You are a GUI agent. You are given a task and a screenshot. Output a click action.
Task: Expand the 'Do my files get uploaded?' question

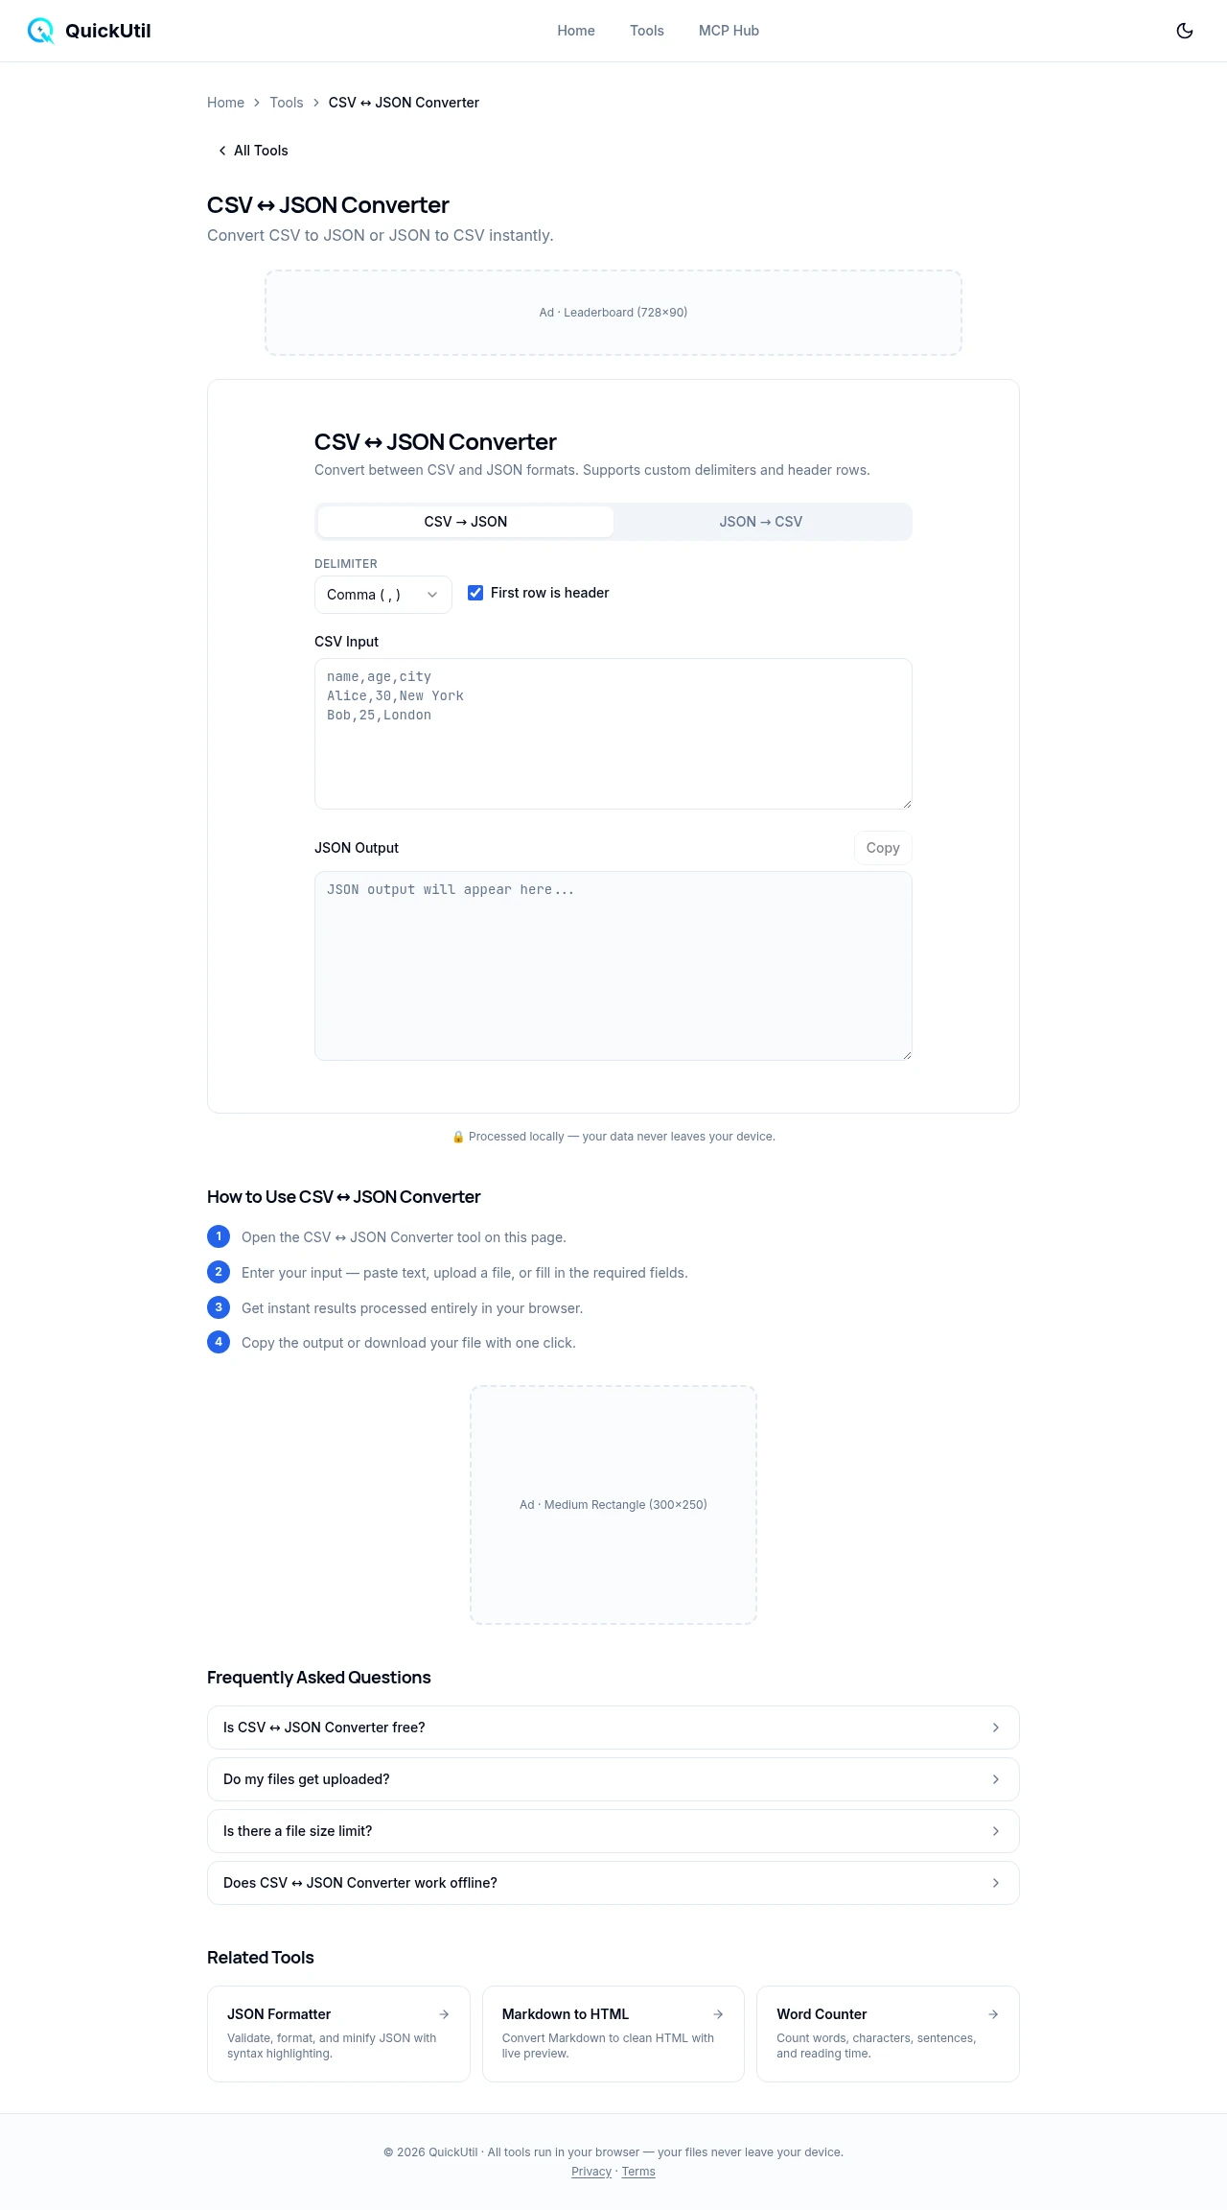613,1779
